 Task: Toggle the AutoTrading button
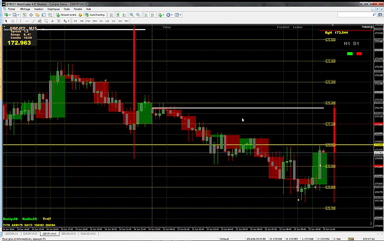95,15
